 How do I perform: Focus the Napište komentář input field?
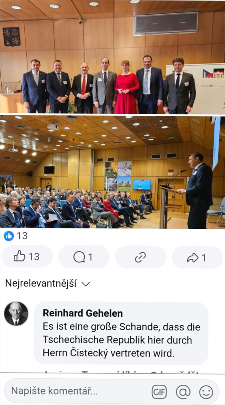(77, 391)
